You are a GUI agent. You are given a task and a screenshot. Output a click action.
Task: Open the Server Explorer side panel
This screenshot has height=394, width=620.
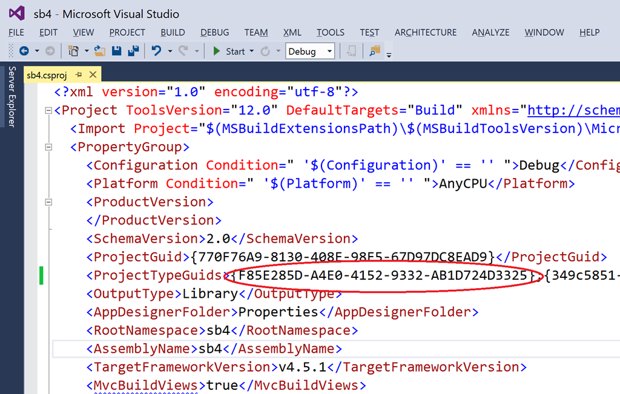[x=12, y=97]
